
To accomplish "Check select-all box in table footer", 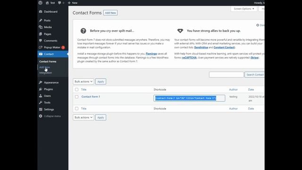I will pos(76,109).
